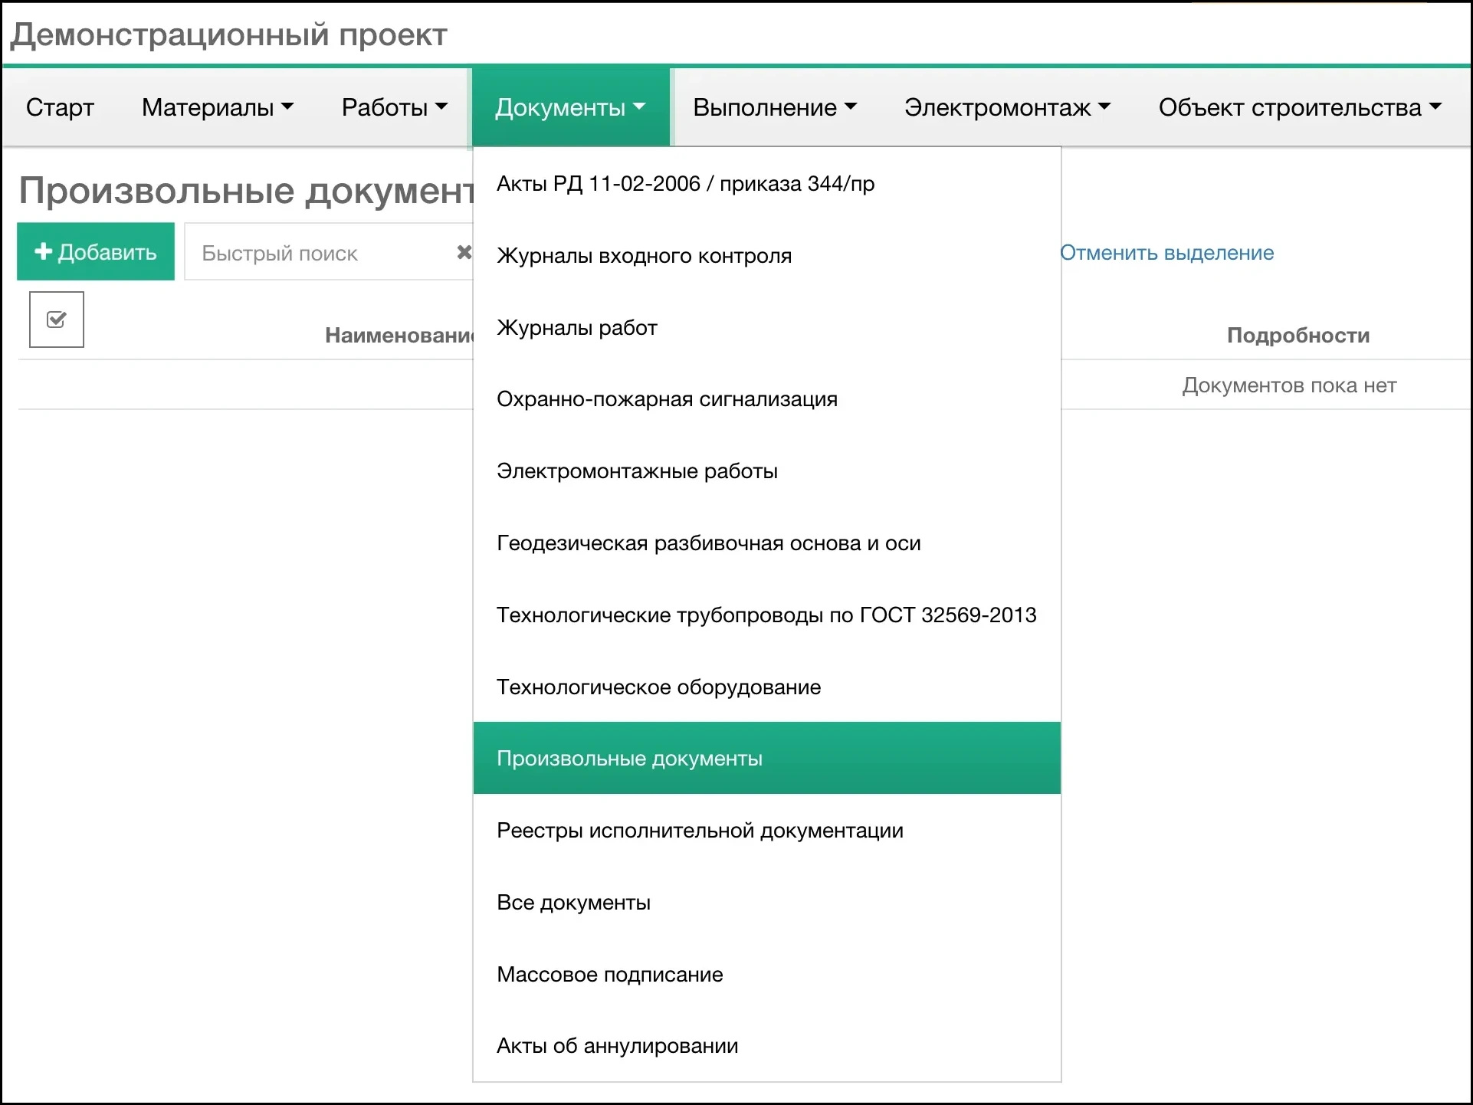Open the Работы dropdown menu
The width and height of the screenshot is (1473, 1105).
pos(392,107)
